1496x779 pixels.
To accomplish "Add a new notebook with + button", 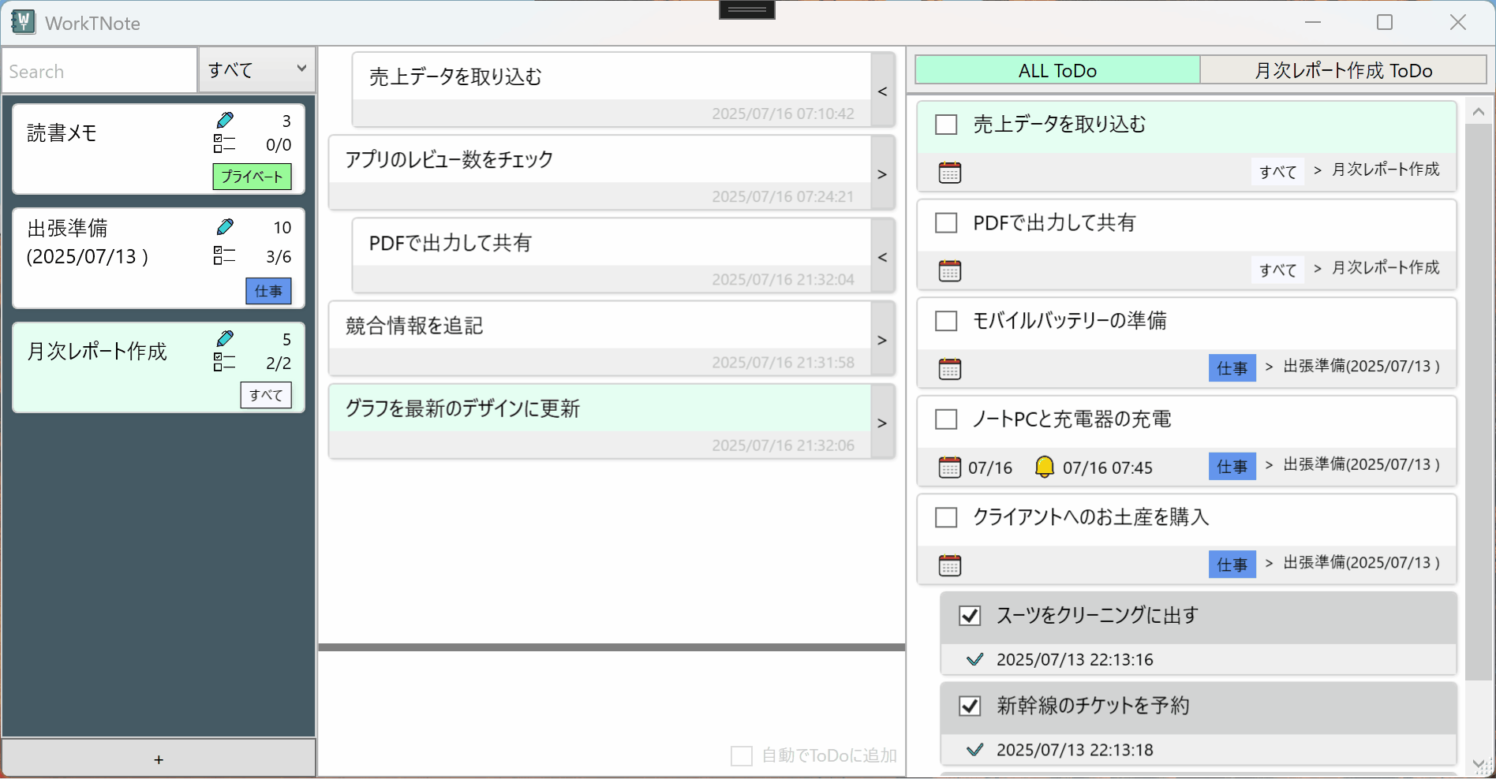I will point(159,759).
